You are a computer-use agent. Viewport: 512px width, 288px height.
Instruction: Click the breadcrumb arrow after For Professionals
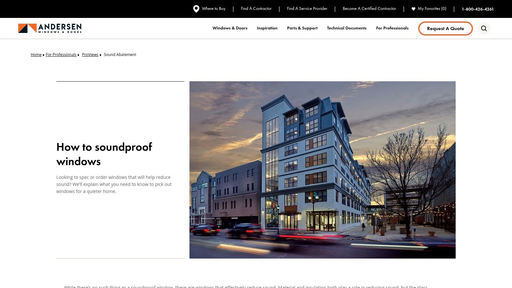[x=78, y=55]
